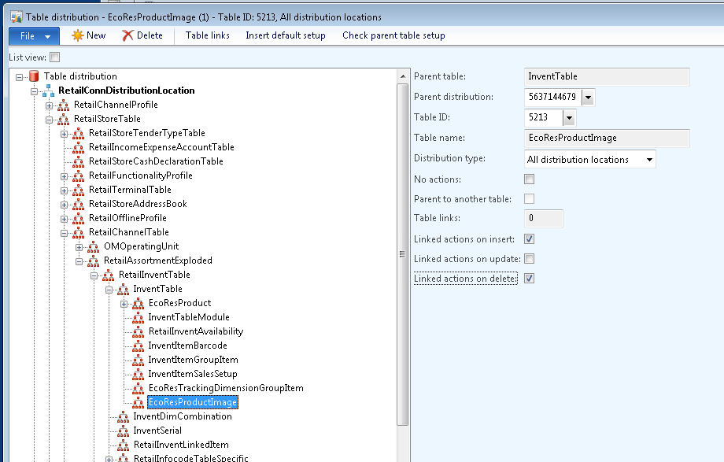The height and width of the screenshot is (462, 724).
Task: Click the RetailChannelTable node icon
Action: click(78, 233)
